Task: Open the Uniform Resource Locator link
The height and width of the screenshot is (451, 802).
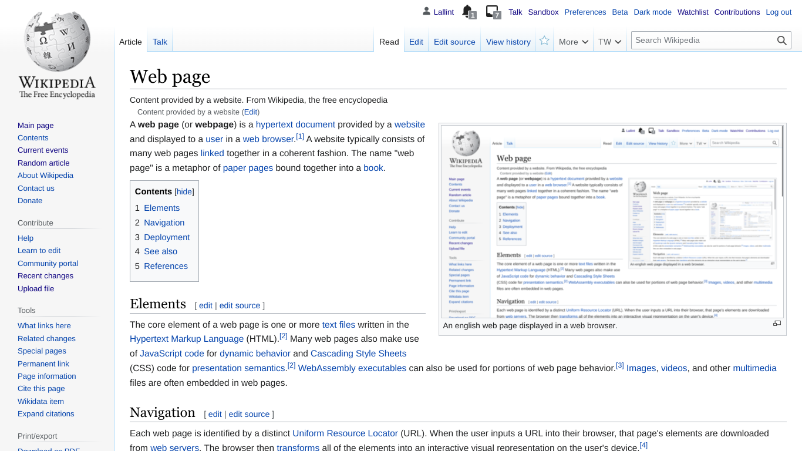Action: coord(345,433)
